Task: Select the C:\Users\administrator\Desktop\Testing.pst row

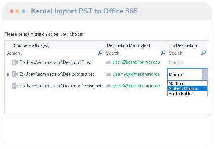Action: point(60,86)
